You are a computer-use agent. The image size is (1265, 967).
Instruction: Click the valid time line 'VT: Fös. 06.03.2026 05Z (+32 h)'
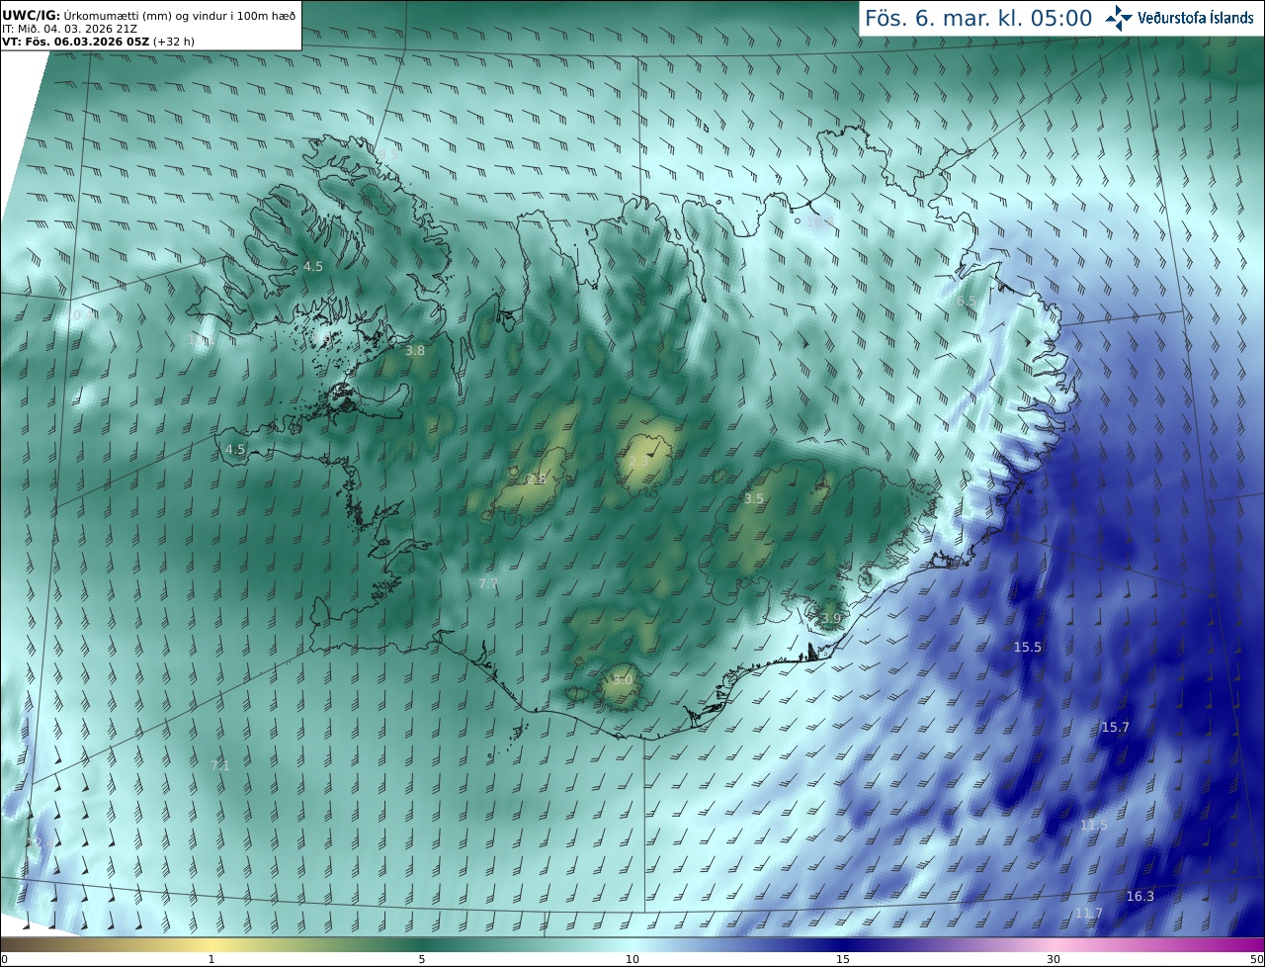[x=98, y=42]
